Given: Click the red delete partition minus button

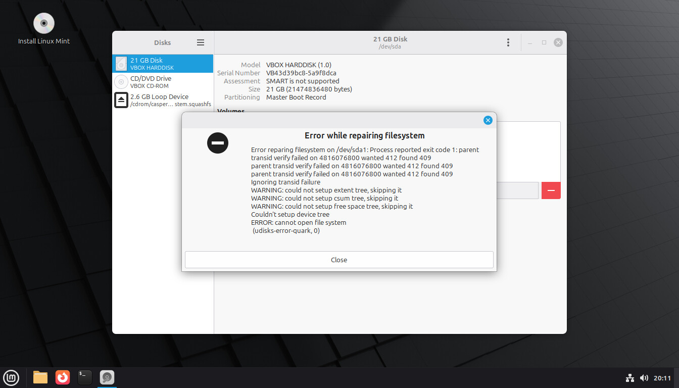Looking at the screenshot, I should pos(551,190).
